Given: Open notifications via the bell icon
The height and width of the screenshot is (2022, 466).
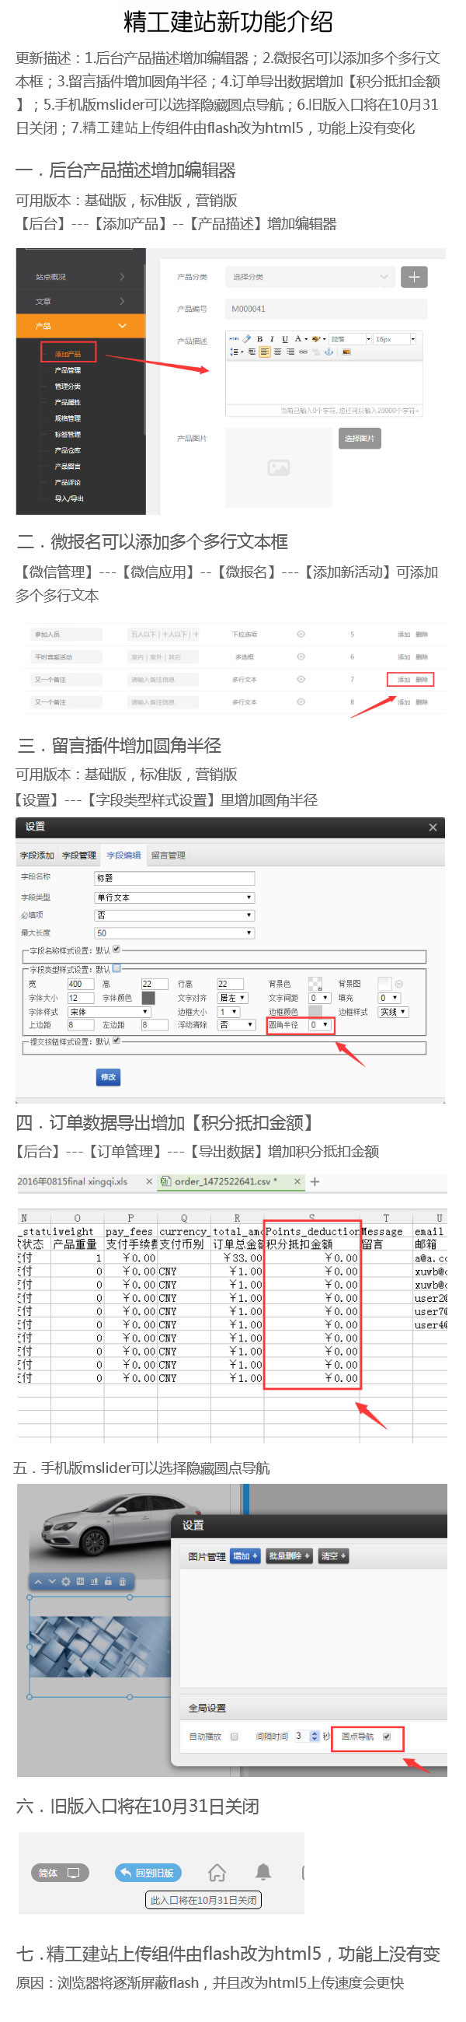Looking at the screenshot, I should coord(263,1873).
